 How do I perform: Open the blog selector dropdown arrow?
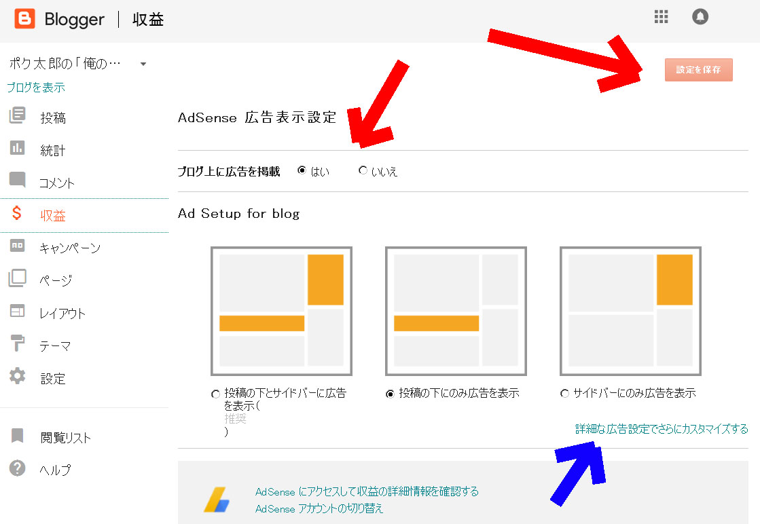coord(143,64)
